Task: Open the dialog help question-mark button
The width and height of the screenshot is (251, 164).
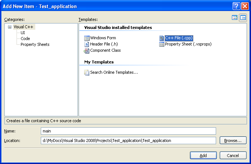Action: (236, 6)
